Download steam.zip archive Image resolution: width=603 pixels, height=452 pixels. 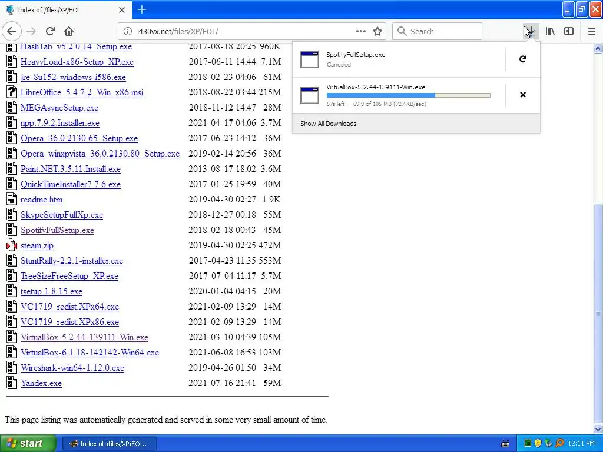pos(37,245)
